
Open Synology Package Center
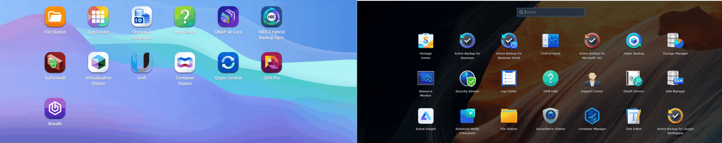(x=426, y=41)
